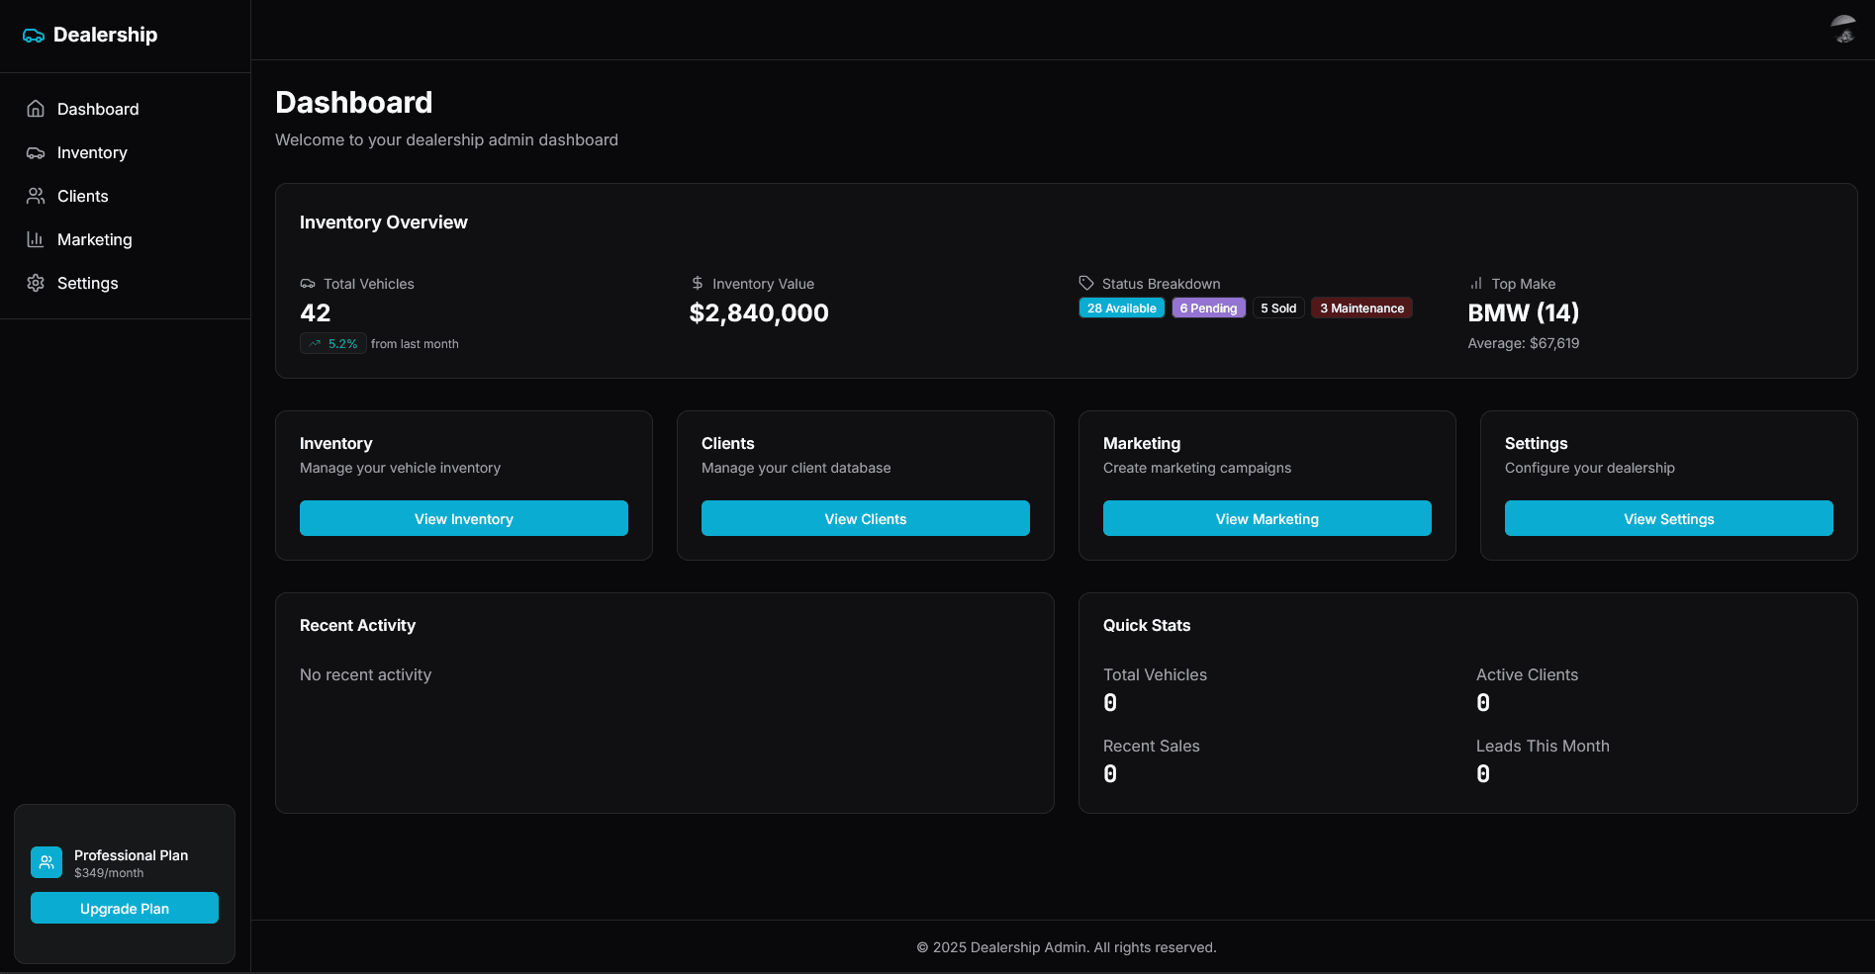
Task: Click the 5.2% growth badge
Action: [333, 344]
